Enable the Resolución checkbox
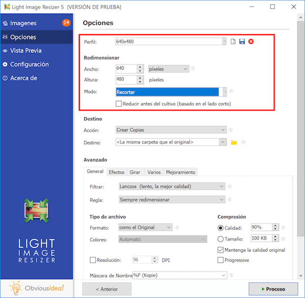This screenshot has width=305, height=298. tap(93, 260)
